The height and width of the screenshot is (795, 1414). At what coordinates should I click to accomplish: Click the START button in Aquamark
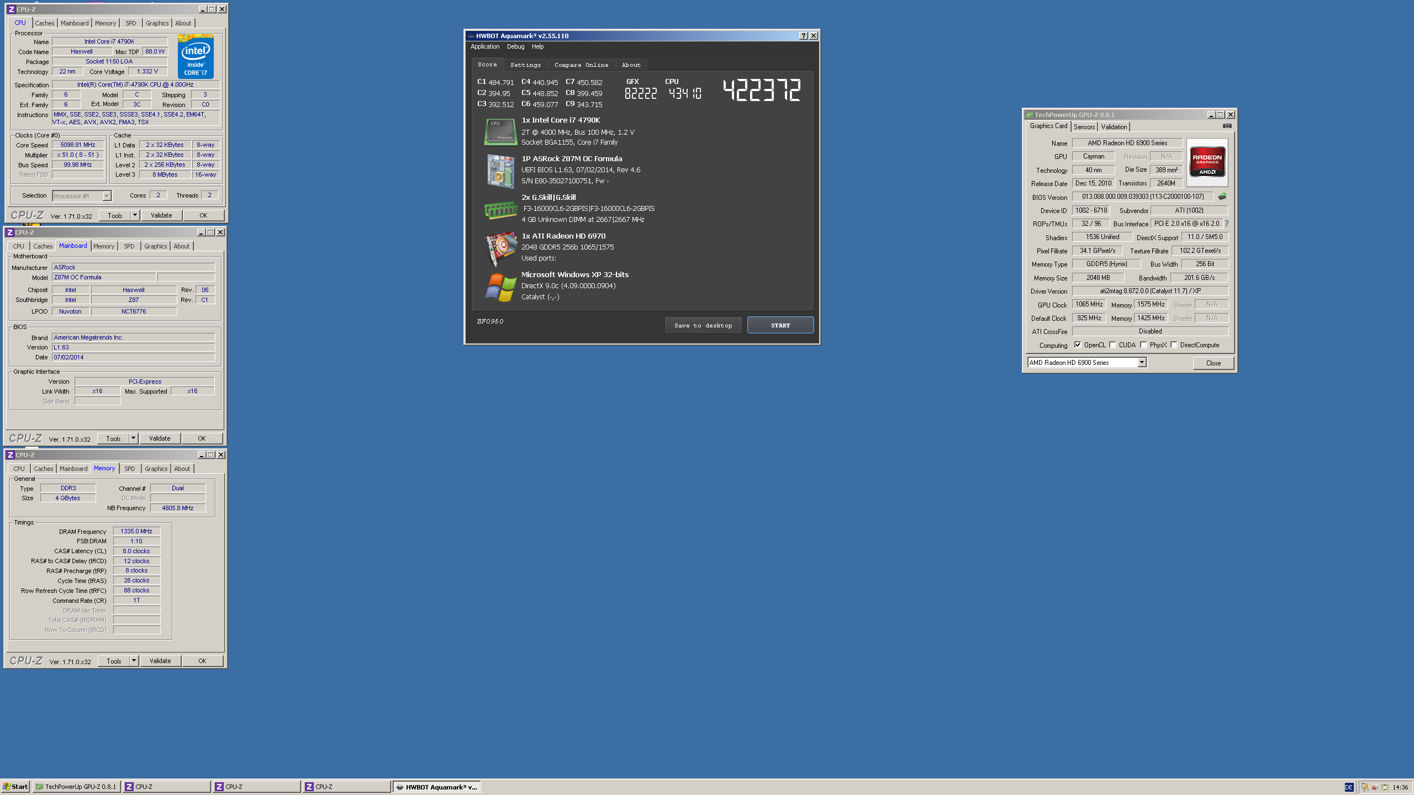780,325
